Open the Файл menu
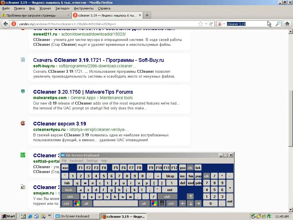This screenshot has width=293, height=220. tap(6, 8)
